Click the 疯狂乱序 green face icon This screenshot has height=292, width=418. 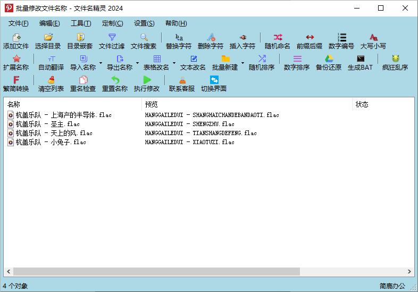point(395,59)
